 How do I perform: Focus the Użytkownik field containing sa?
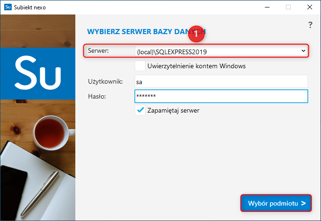(x=221, y=82)
